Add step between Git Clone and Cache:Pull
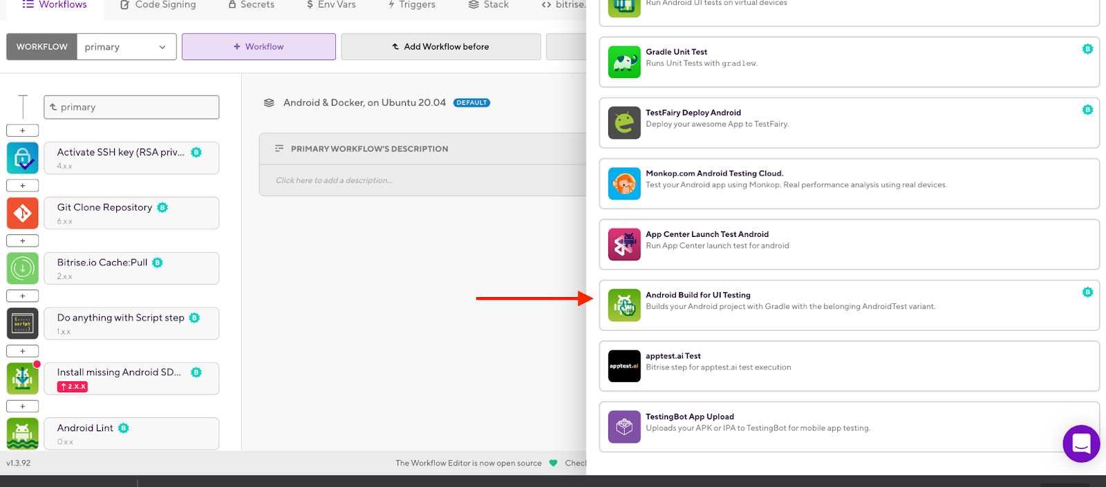The height and width of the screenshot is (487, 1106). pyautogui.click(x=23, y=241)
